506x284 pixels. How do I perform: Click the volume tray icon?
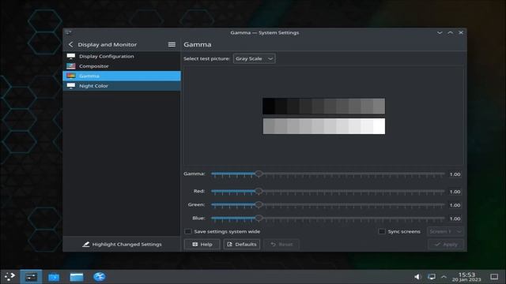[417, 277]
